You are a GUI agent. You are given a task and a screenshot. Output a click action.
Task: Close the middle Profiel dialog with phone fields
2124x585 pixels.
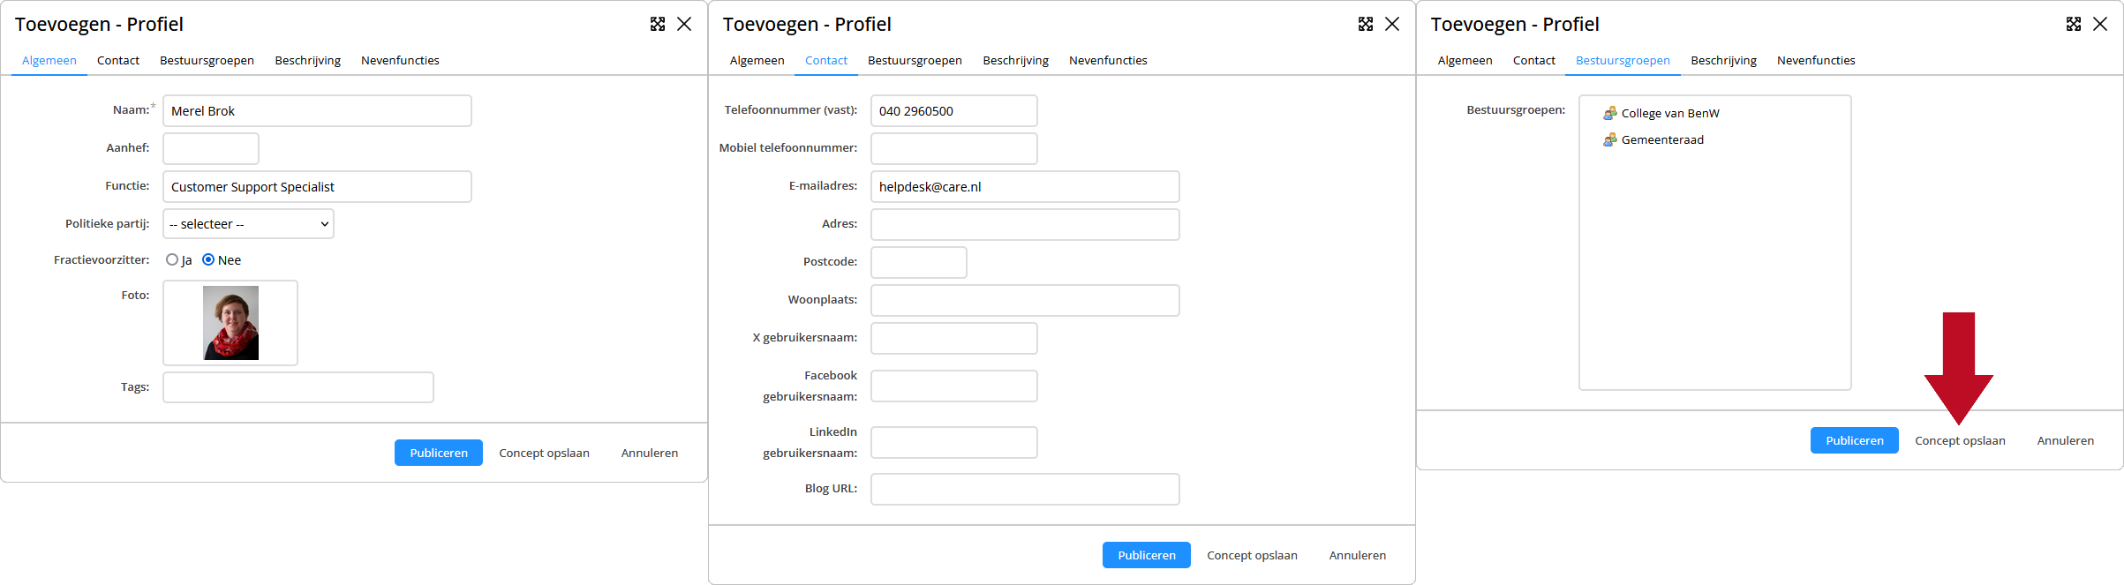click(x=1392, y=24)
